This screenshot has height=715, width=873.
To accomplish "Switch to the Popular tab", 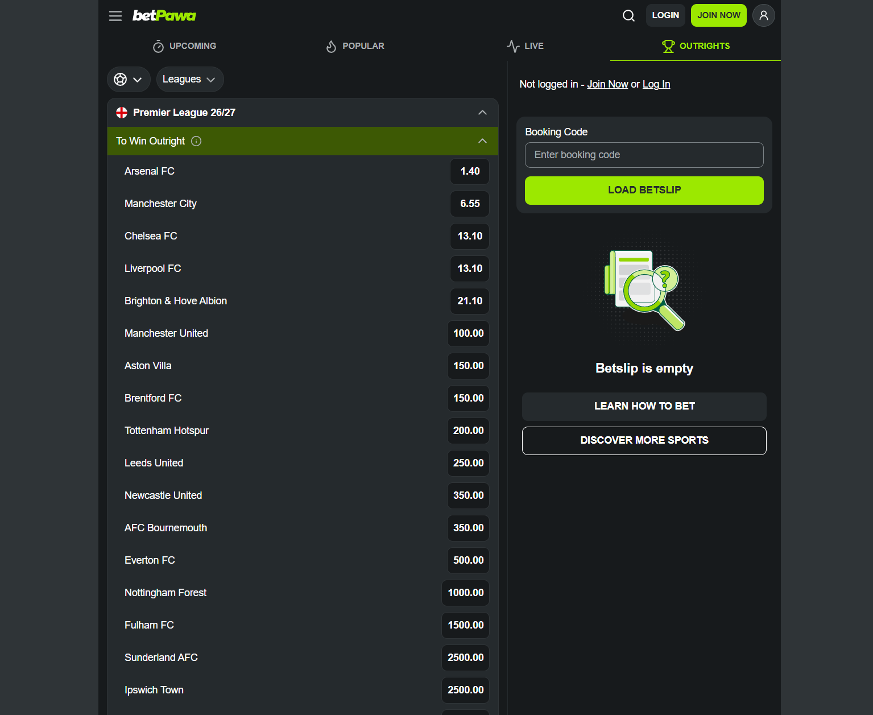I will click(x=355, y=46).
